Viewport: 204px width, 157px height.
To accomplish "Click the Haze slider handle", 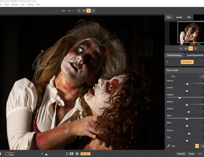I will pyautogui.click(x=187, y=141).
